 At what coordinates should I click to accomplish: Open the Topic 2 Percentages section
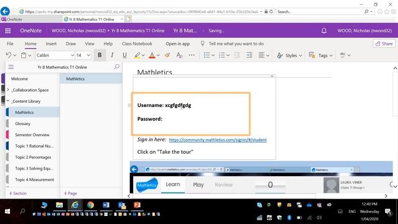click(32, 157)
